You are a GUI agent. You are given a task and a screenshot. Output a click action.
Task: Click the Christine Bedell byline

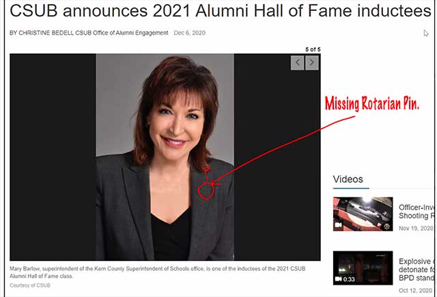(89, 33)
